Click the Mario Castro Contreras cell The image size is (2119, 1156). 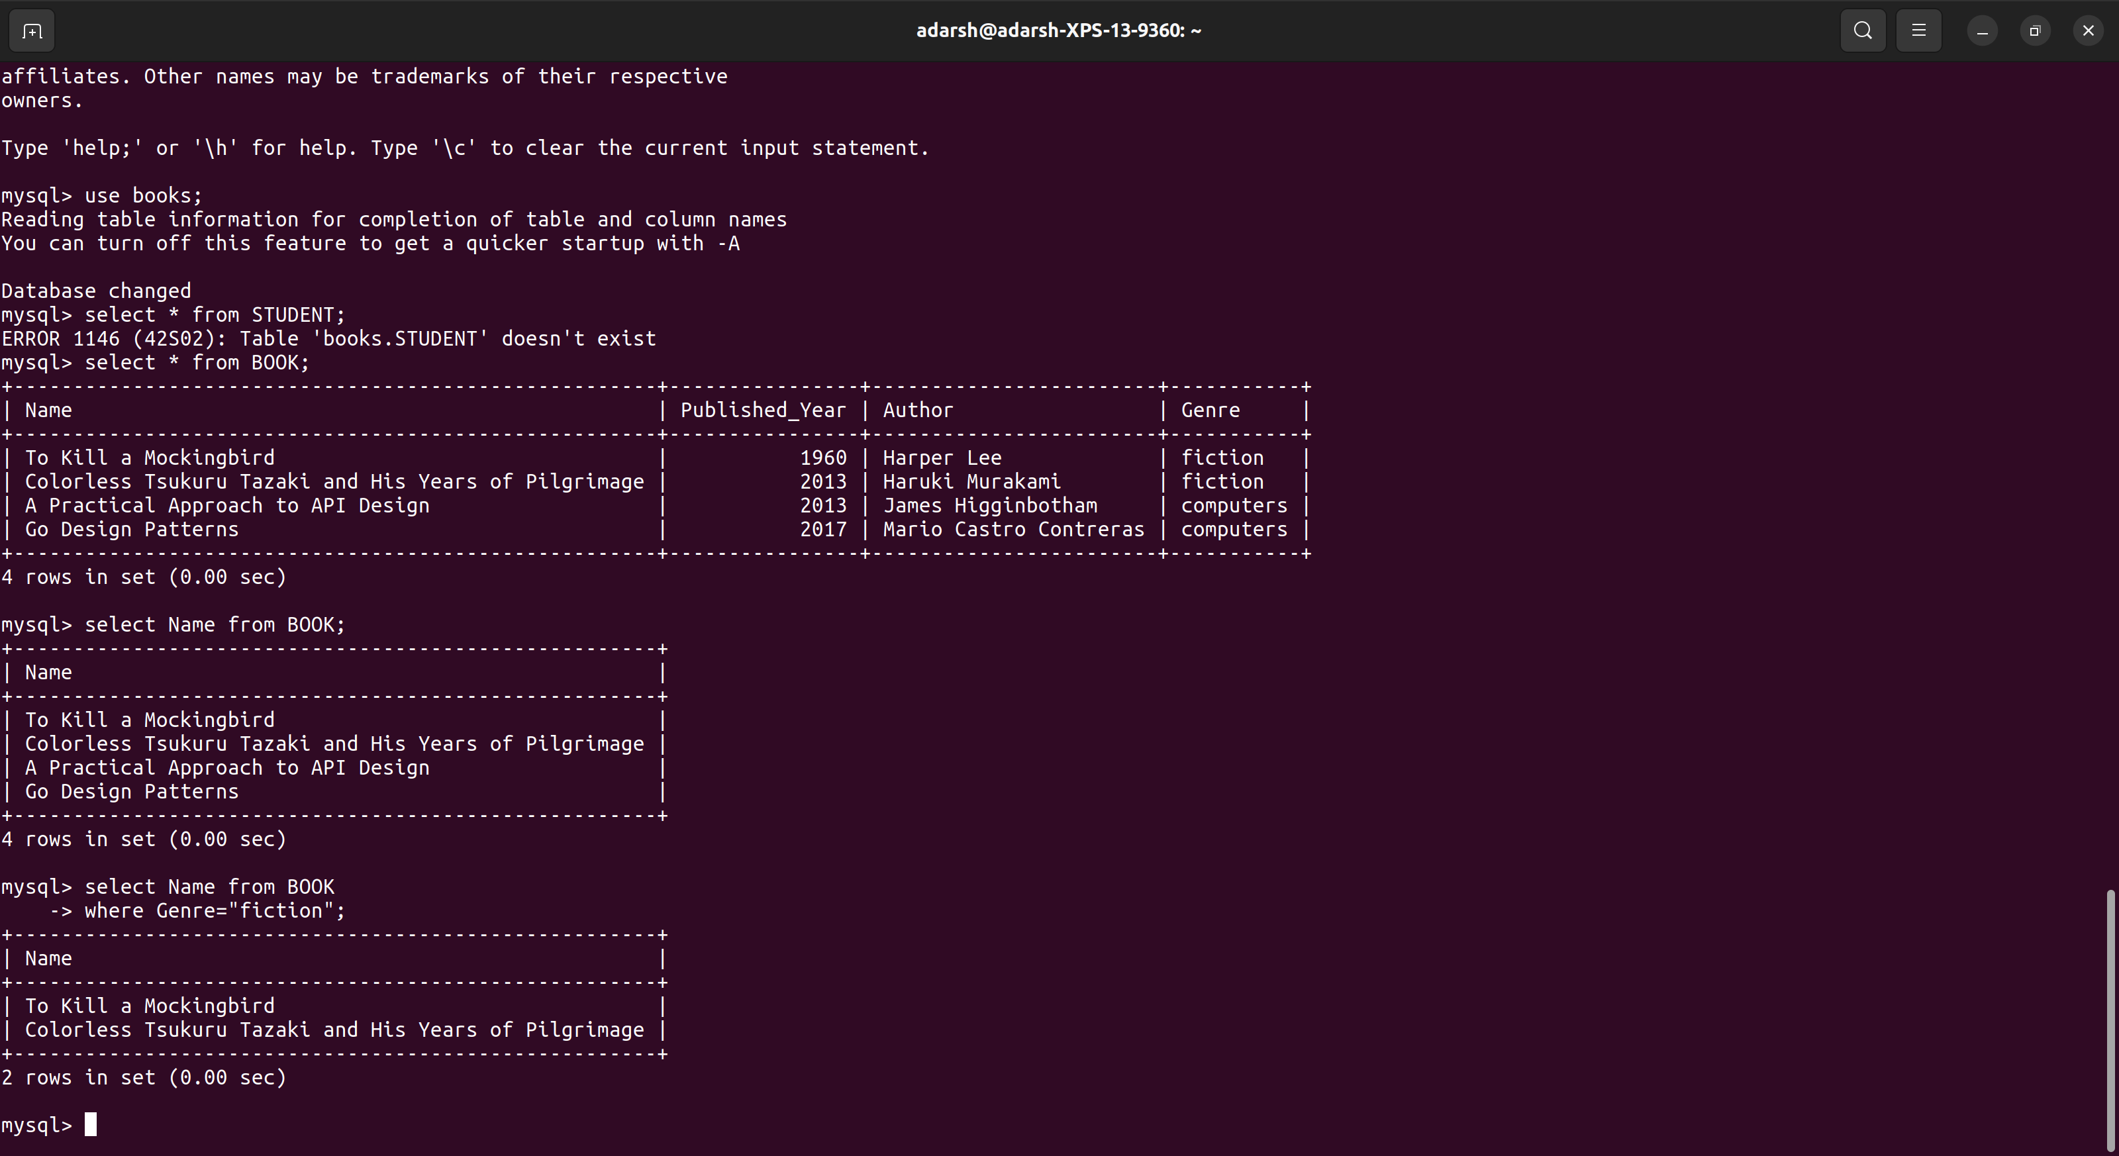point(1012,530)
